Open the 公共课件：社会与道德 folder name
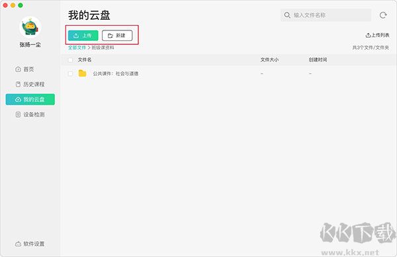The image size is (397, 257). (x=115, y=73)
